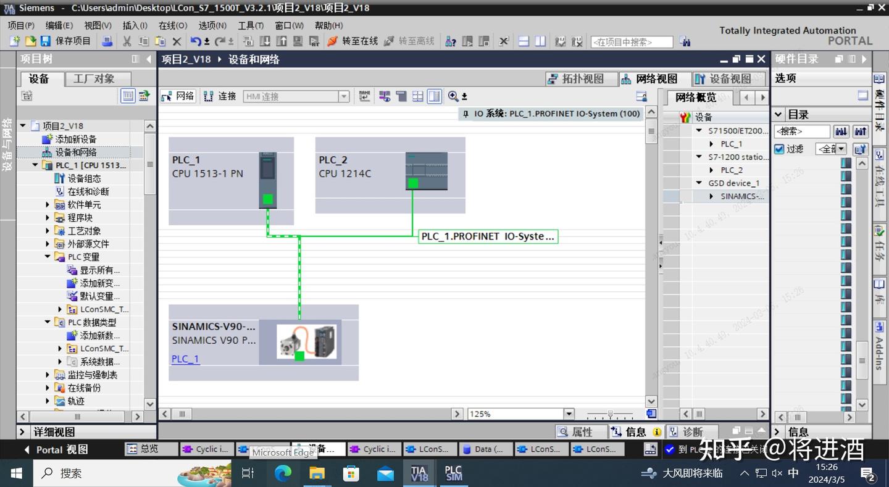889x487 pixels.
Task: Open Microsoft Edge from the taskbar
Action: click(x=283, y=473)
